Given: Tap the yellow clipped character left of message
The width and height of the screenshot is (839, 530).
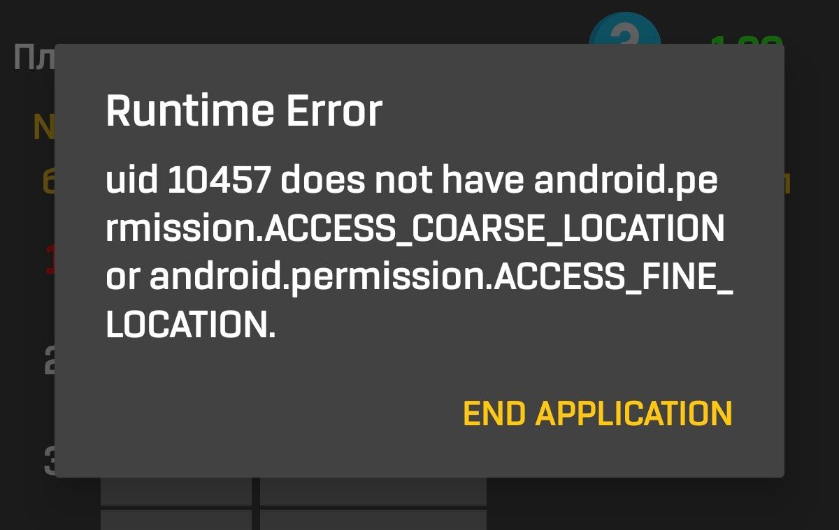Looking at the screenshot, I should (49, 182).
